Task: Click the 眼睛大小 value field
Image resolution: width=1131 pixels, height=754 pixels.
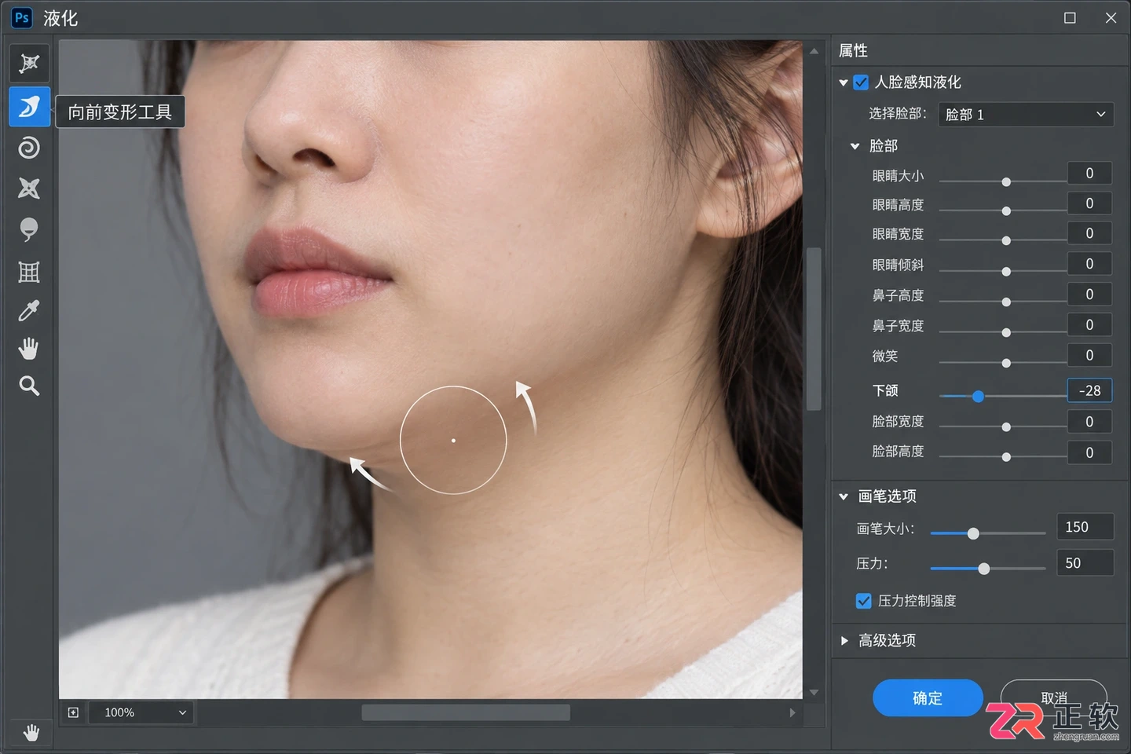Action: pyautogui.click(x=1089, y=174)
